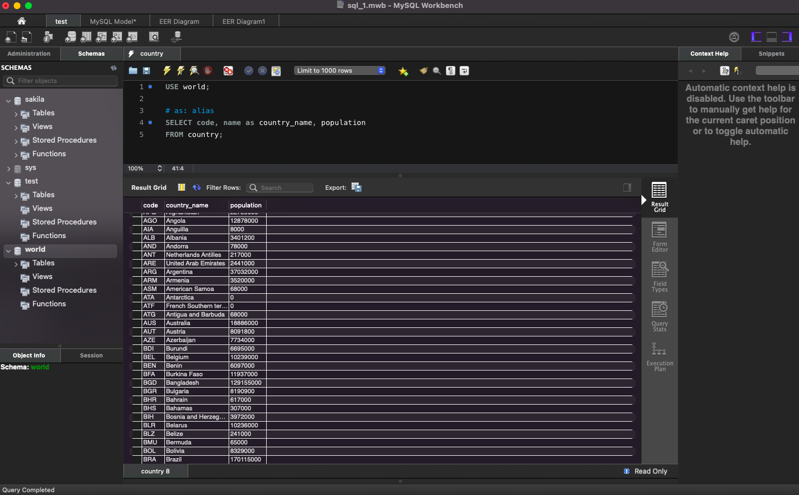The height and width of the screenshot is (495, 799).
Task: Open an SQL script file icon in main toolbar
Action: [26, 37]
